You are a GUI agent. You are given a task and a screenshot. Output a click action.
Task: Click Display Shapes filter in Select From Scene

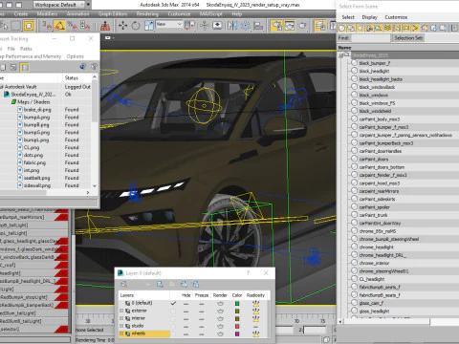click(x=351, y=29)
